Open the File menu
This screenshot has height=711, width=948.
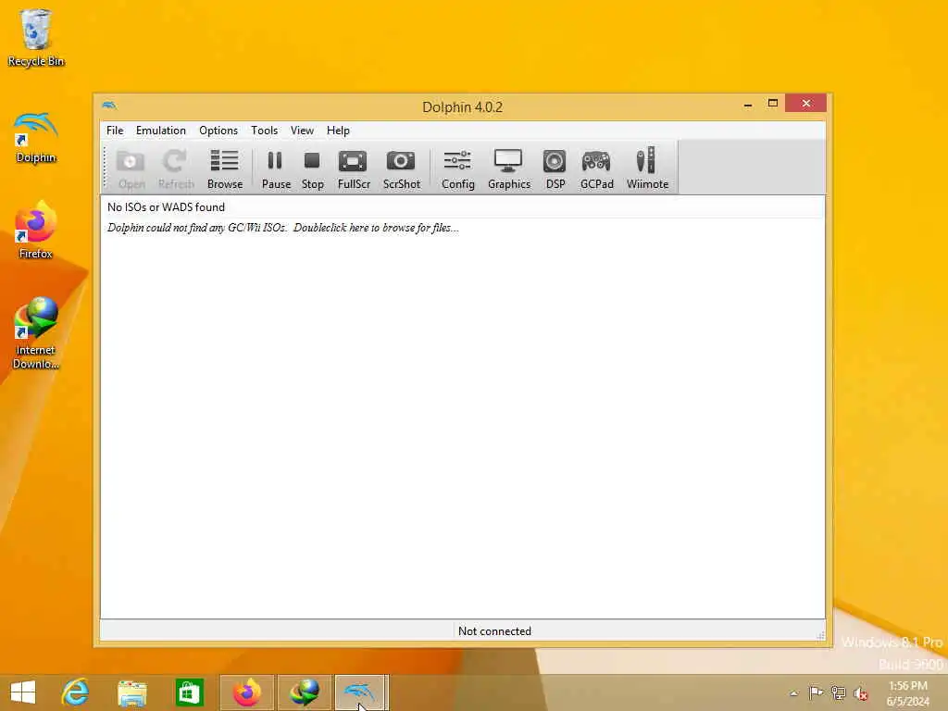(114, 131)
